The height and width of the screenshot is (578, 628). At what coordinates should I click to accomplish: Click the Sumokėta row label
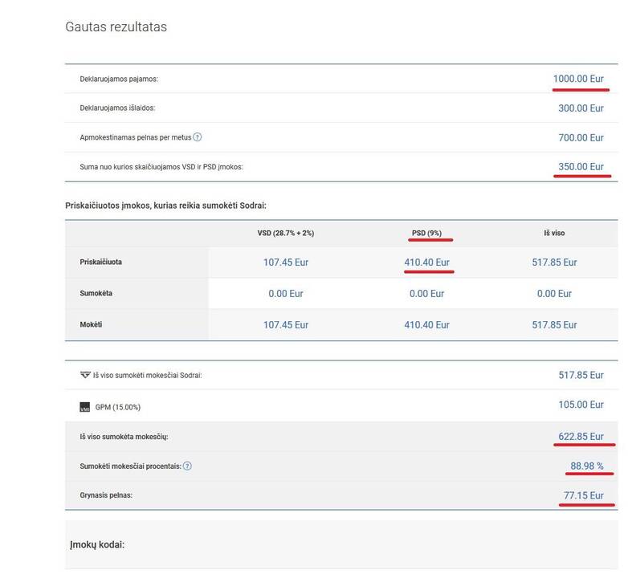tap(96, 293)
